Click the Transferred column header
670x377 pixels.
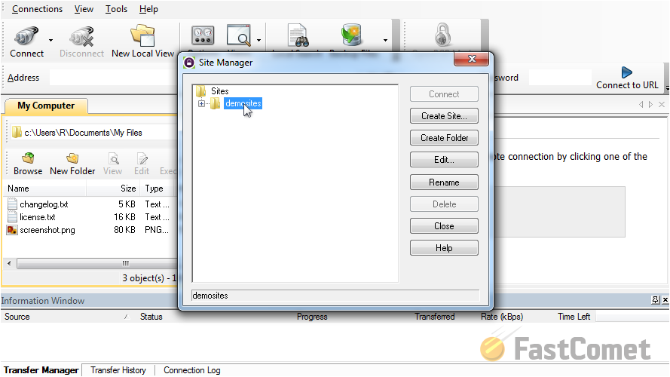[x=435, y=317]
